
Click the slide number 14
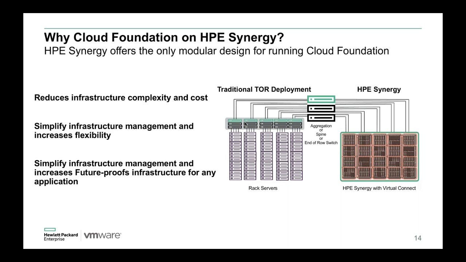click(x=418, y=238)
